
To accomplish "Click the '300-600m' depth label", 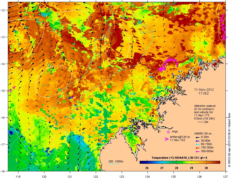I will click(x=207, y=151).
